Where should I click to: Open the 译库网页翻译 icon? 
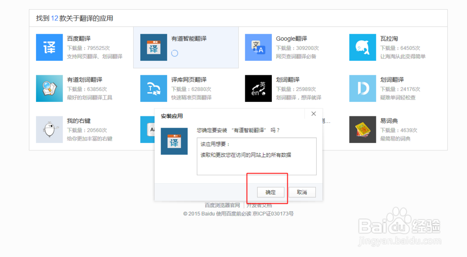(154, 89)
